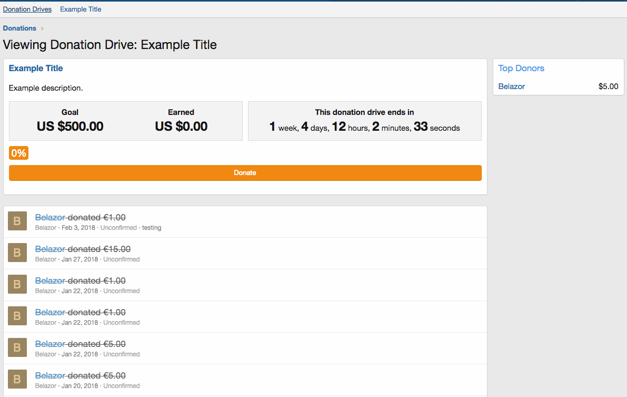The height and width of the screenshot is (397, 627).
Task: Click the Goal amount US $500.00
Action: [x=70, y=127]
